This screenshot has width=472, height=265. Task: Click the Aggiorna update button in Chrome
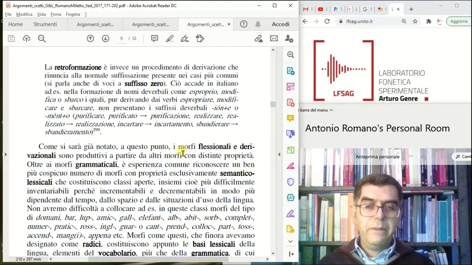point(459,21)
